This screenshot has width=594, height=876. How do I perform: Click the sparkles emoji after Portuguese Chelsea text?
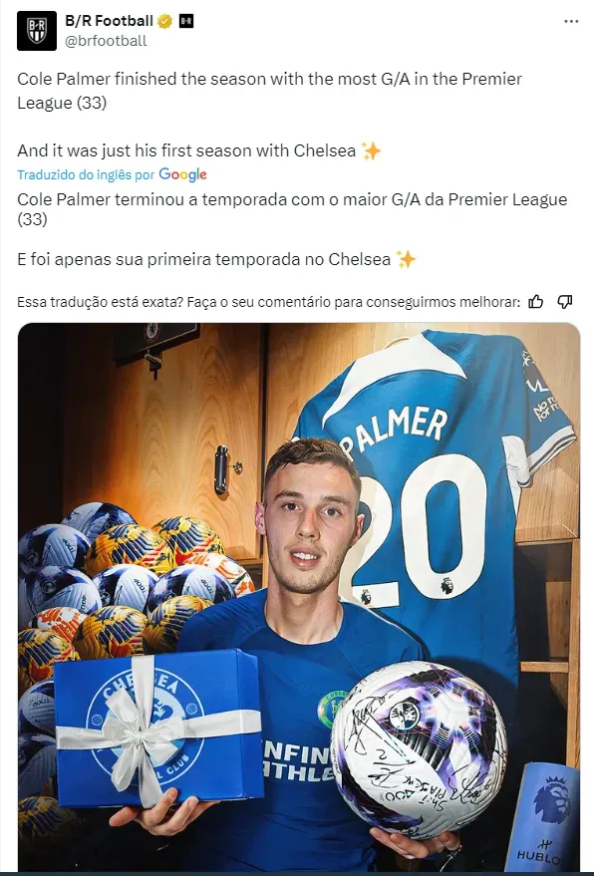pos(407,259)
